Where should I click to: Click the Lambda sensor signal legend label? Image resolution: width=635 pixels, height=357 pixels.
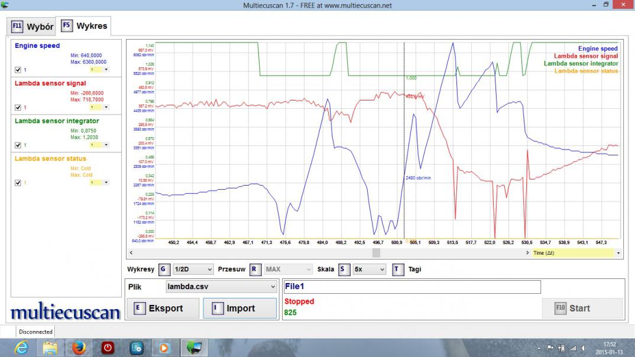[586, 56]
